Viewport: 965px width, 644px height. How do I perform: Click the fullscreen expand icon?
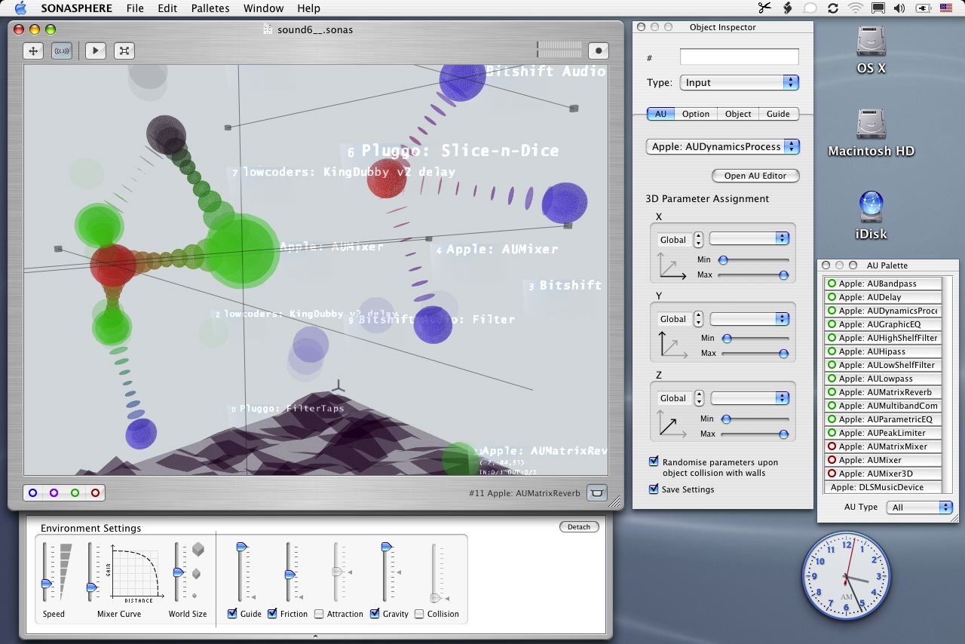click(x=124, y=51)
